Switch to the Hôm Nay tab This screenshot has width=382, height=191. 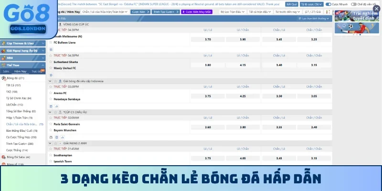tap(20, 71)
